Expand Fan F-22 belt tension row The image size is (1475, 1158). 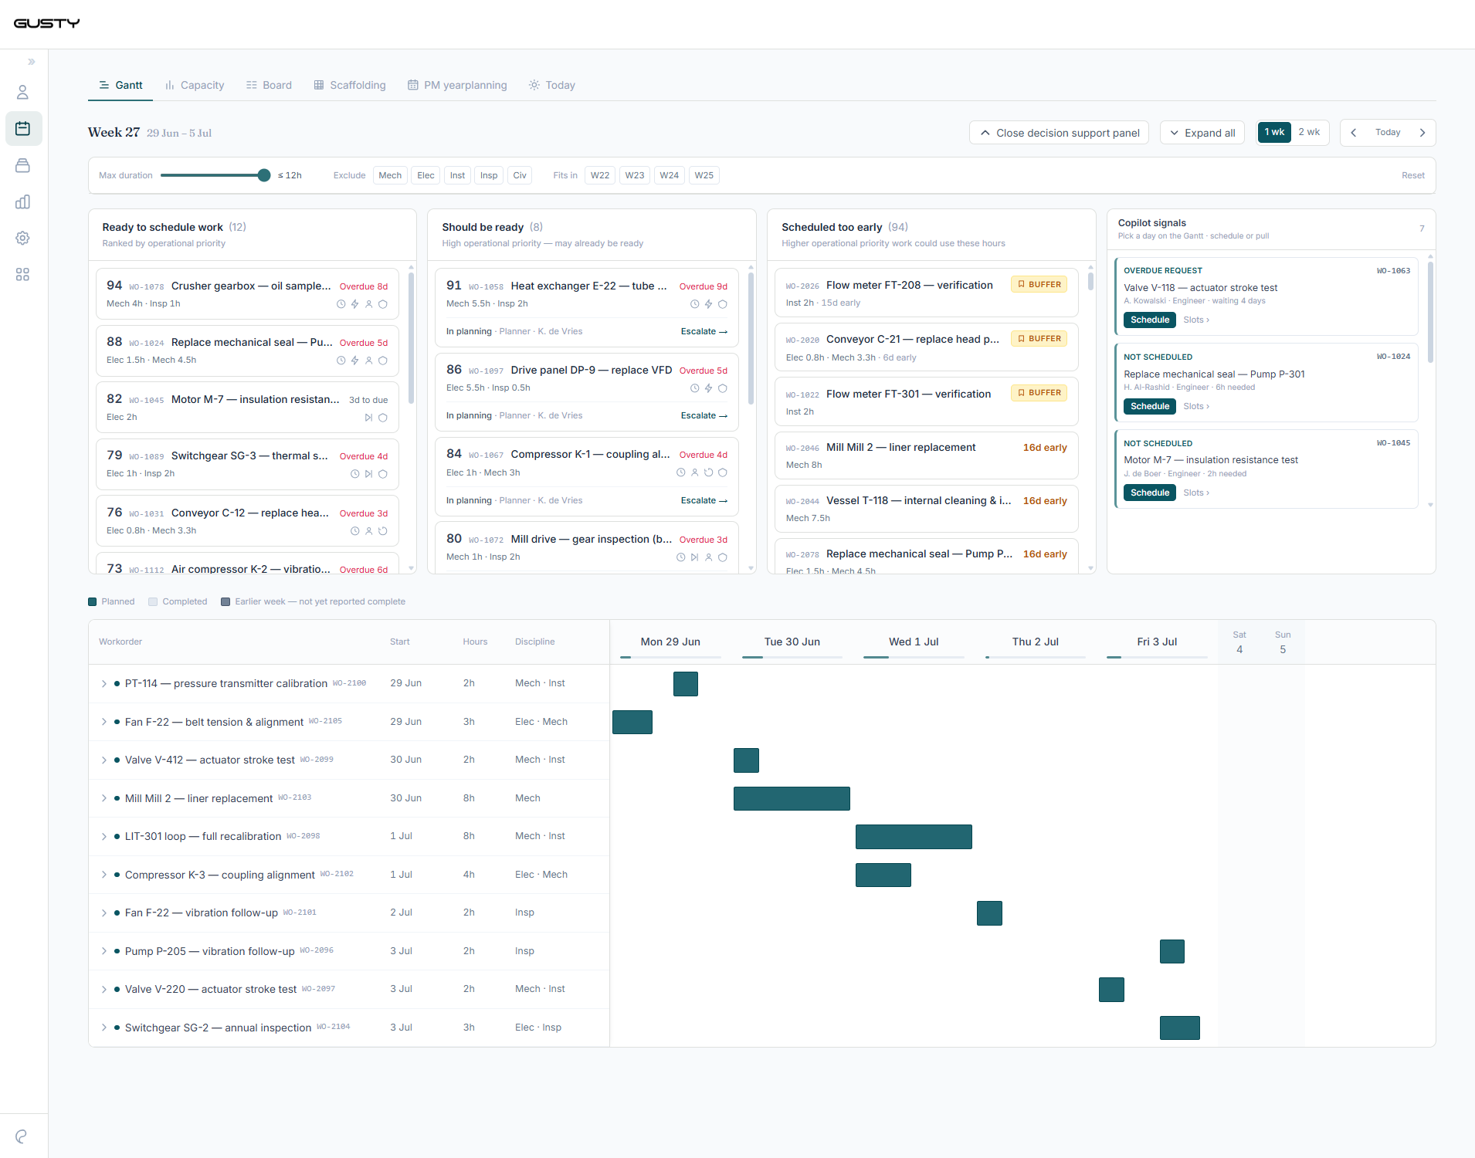(104, 722)
